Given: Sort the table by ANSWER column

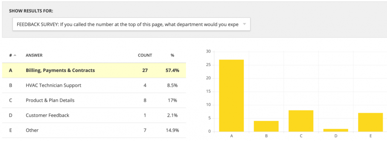Looking at the screenshot, I should [x=34, y=55].
